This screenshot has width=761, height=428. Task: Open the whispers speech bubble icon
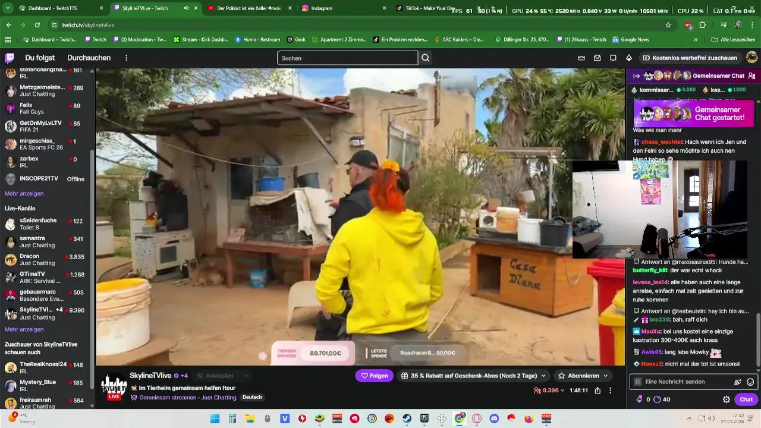click(613, 58)
